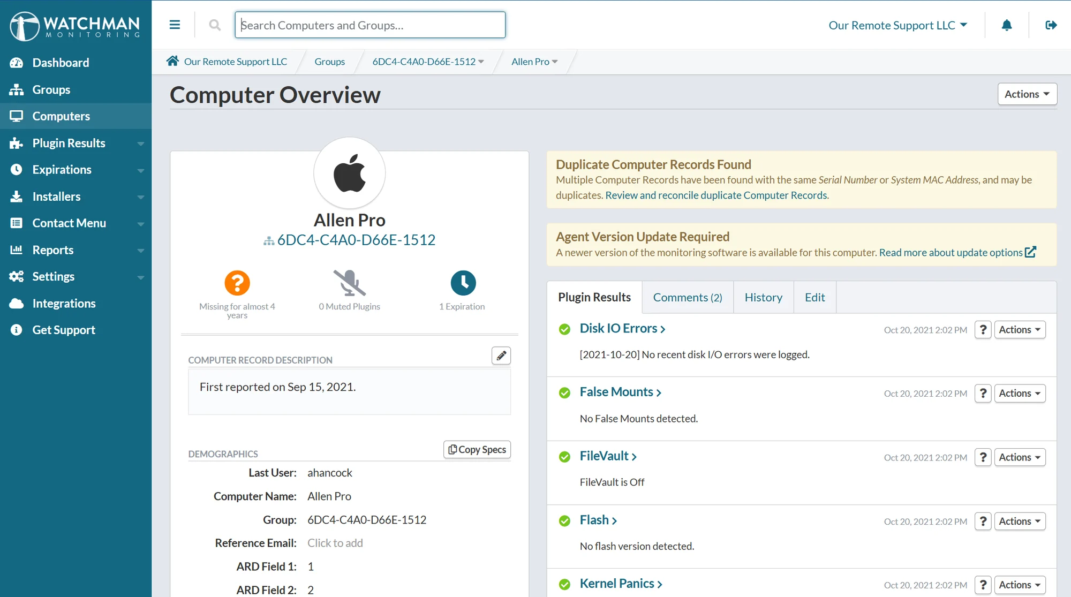The height and width of the screenshot is (597, 1071).
Task: Open Review and reconcile duplicate Computer Records link
Action: [717, 195]
